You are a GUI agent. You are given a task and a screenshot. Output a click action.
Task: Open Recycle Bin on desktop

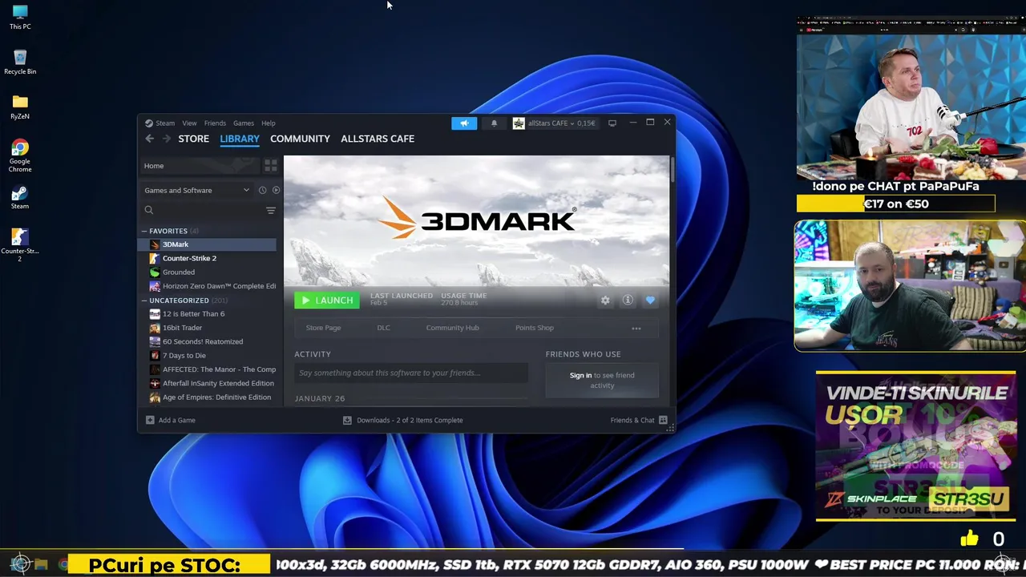[20, 63]
